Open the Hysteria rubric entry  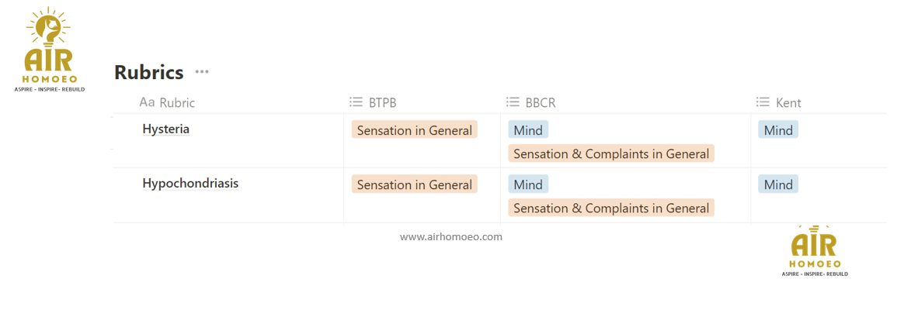[x=165, y=129]
